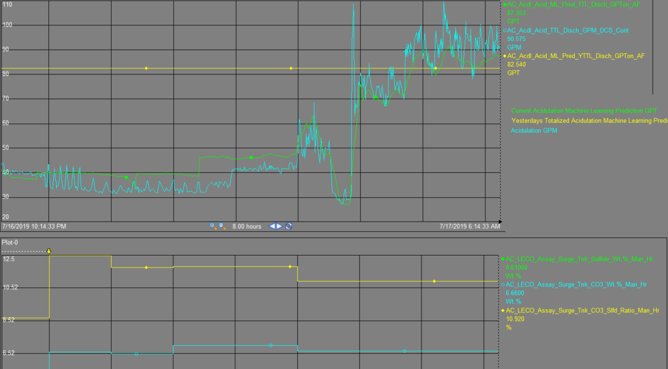Click the Yesterdays Totalized Acidulation Machine Learning label
Image resolution: width=668 pixels, height=369 pixels.
tap(589, 121)
